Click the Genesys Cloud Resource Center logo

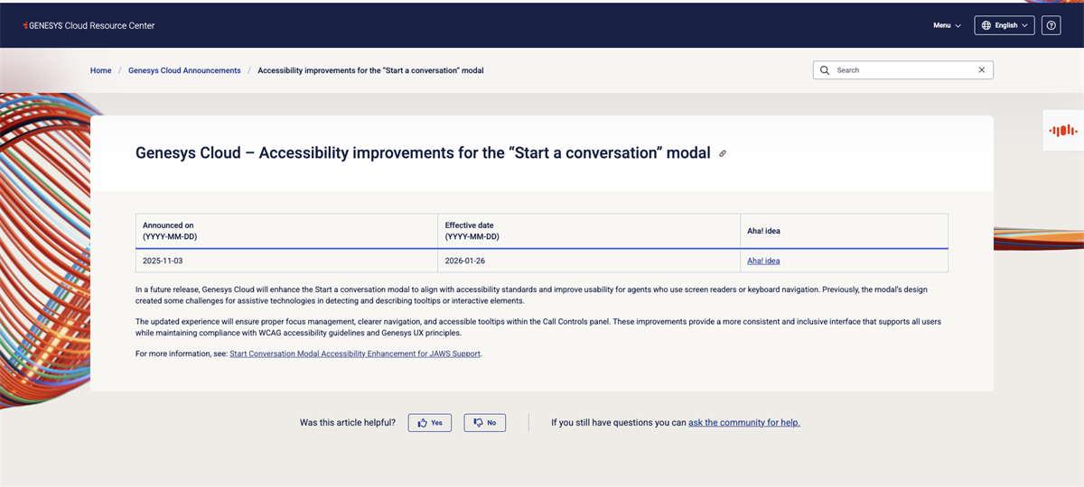(89, 25)
